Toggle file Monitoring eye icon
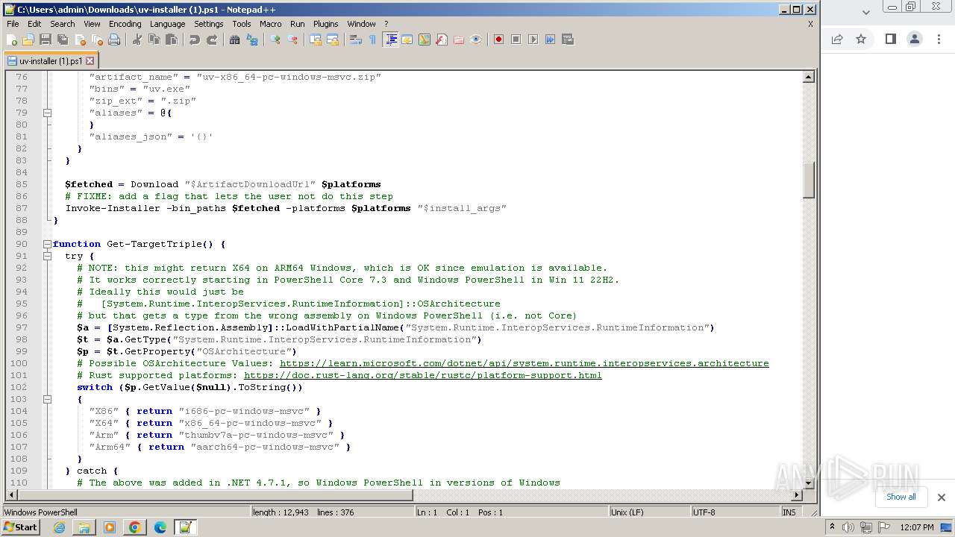This screenshot has width=955, height=537. pyautogui.click(x=476, y=40)
